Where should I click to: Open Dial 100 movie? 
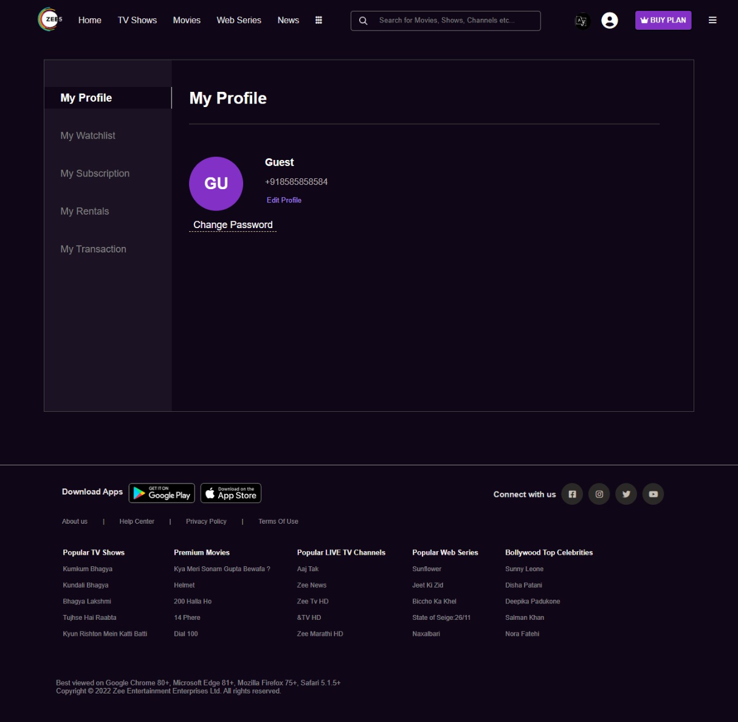pos(186,634)
